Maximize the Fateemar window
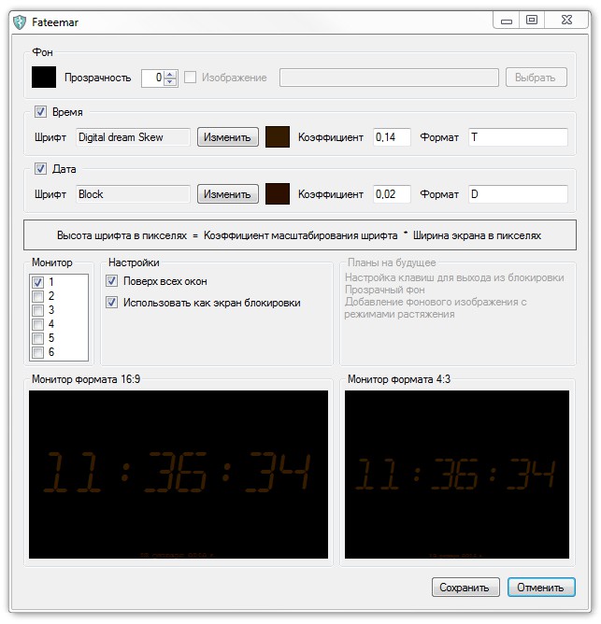Image resolution: width=601 pixels, height=624 pixels. click(x=532, y=21)
